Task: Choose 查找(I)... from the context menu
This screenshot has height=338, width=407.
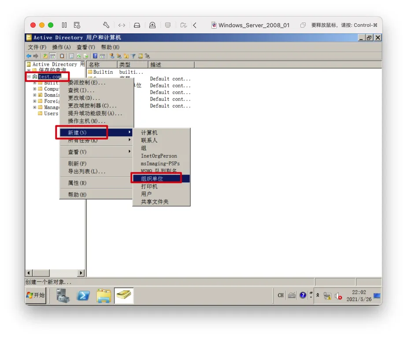Action: tap(96, 91)
